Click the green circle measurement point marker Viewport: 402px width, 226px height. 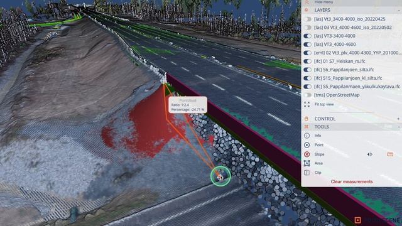(x=220, y=176)
